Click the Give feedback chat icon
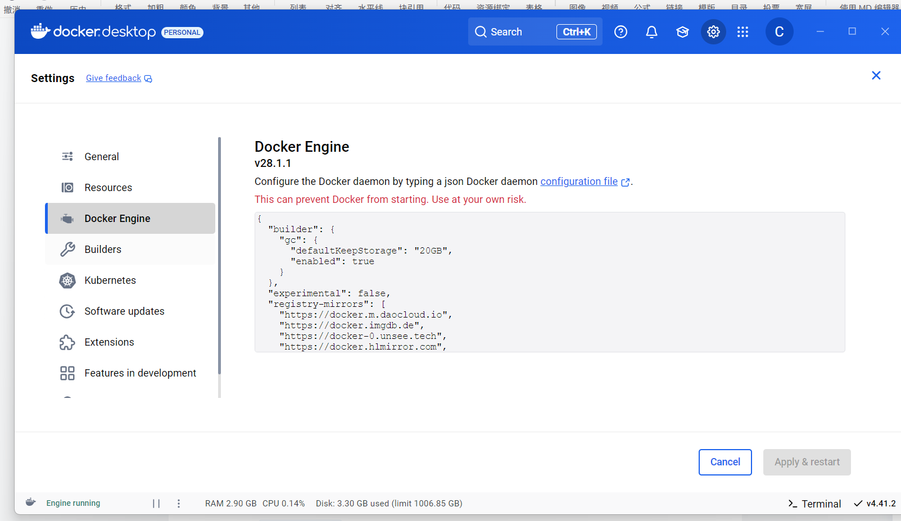Screen dimensions: 901x521 (148, 79)
